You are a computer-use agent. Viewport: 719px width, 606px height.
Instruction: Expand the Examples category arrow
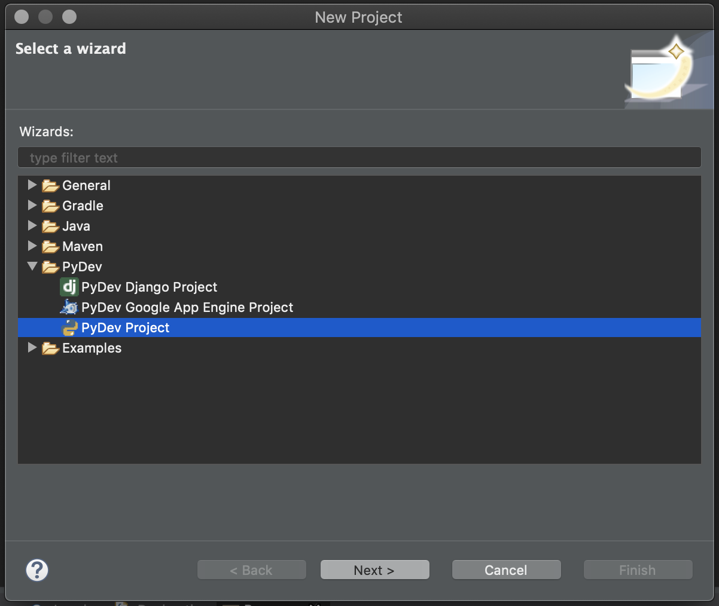click(32, 348)
